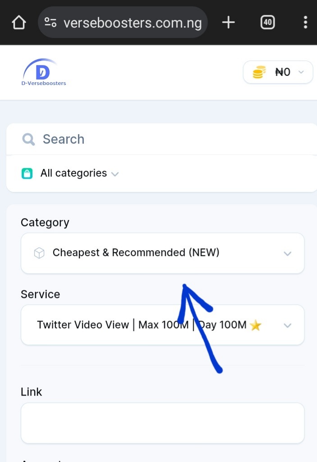This screenshot has height=462, width=317.
Task: Expand the ₦0 balance dropdown
Action: (278, 72)
